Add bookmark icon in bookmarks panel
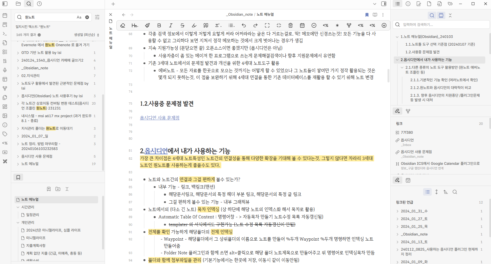This screenshot has height=264, width=491. pyautogui.click(x=49, y=189)
